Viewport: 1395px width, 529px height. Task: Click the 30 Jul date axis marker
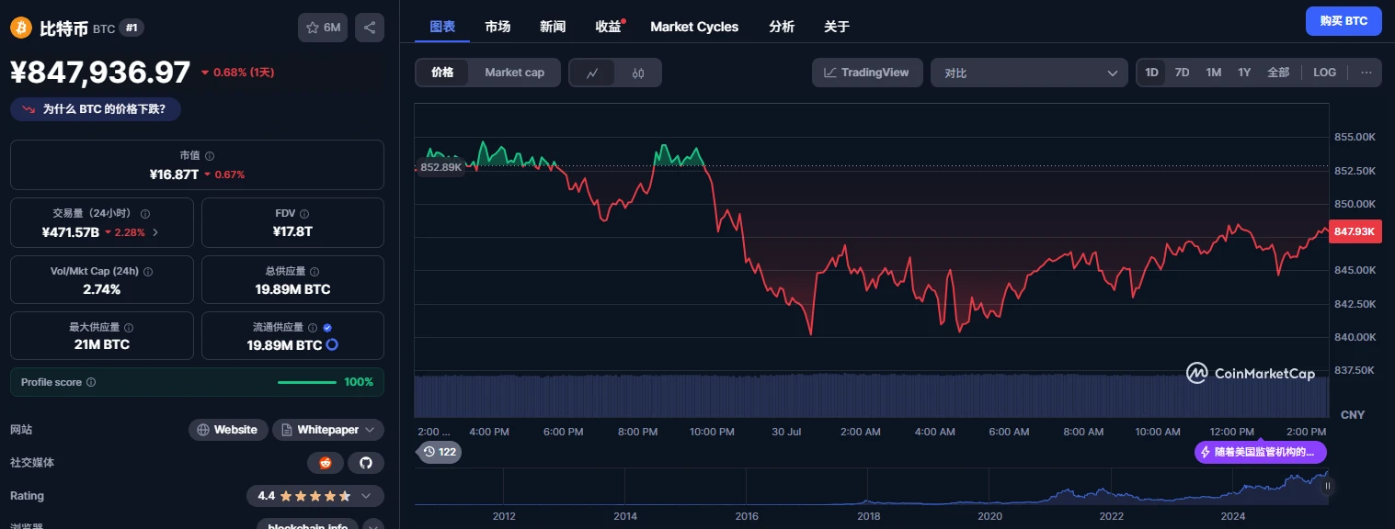point(788,432)
